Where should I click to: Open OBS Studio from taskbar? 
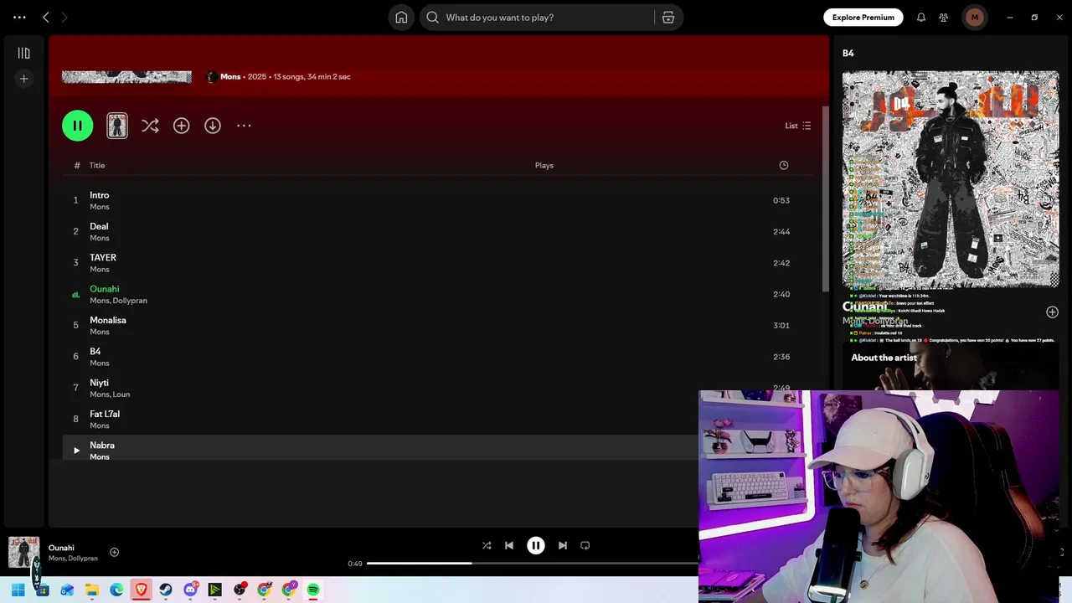coord(240,590)
